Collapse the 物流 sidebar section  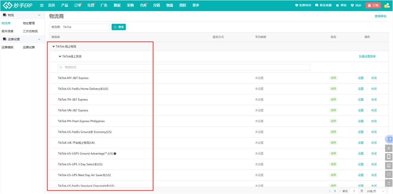(39, 15)
